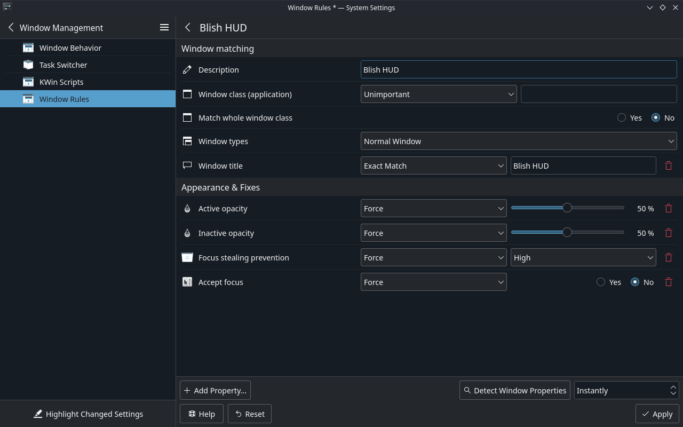
Task: Click the Window class row icon
Action: pos(187,94)
